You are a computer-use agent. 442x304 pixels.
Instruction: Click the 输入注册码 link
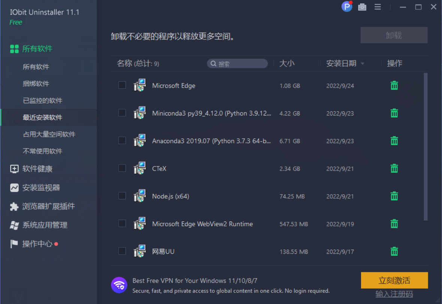394,294
